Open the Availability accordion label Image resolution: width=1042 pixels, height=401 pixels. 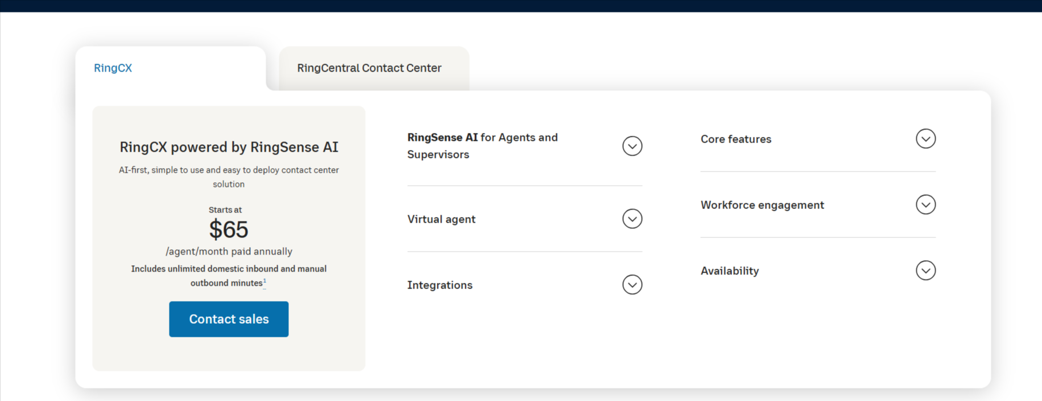[x=729, y=271]
